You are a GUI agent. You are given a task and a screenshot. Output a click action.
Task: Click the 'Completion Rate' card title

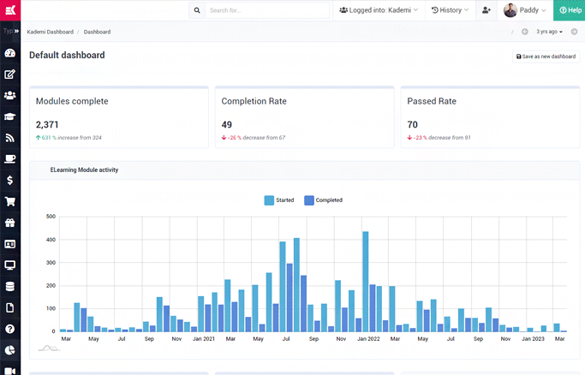click(254, 101)
